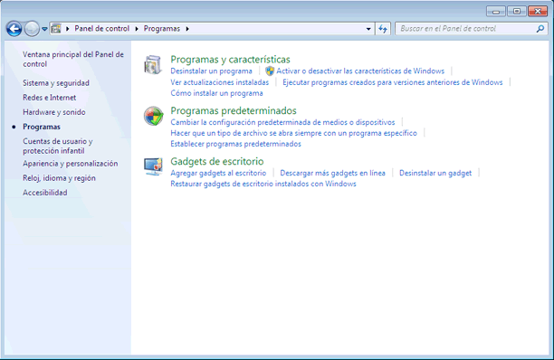Select Programas in the left sidebar
554x360 pixels.
pyautogui.click(x=42, y=127)
